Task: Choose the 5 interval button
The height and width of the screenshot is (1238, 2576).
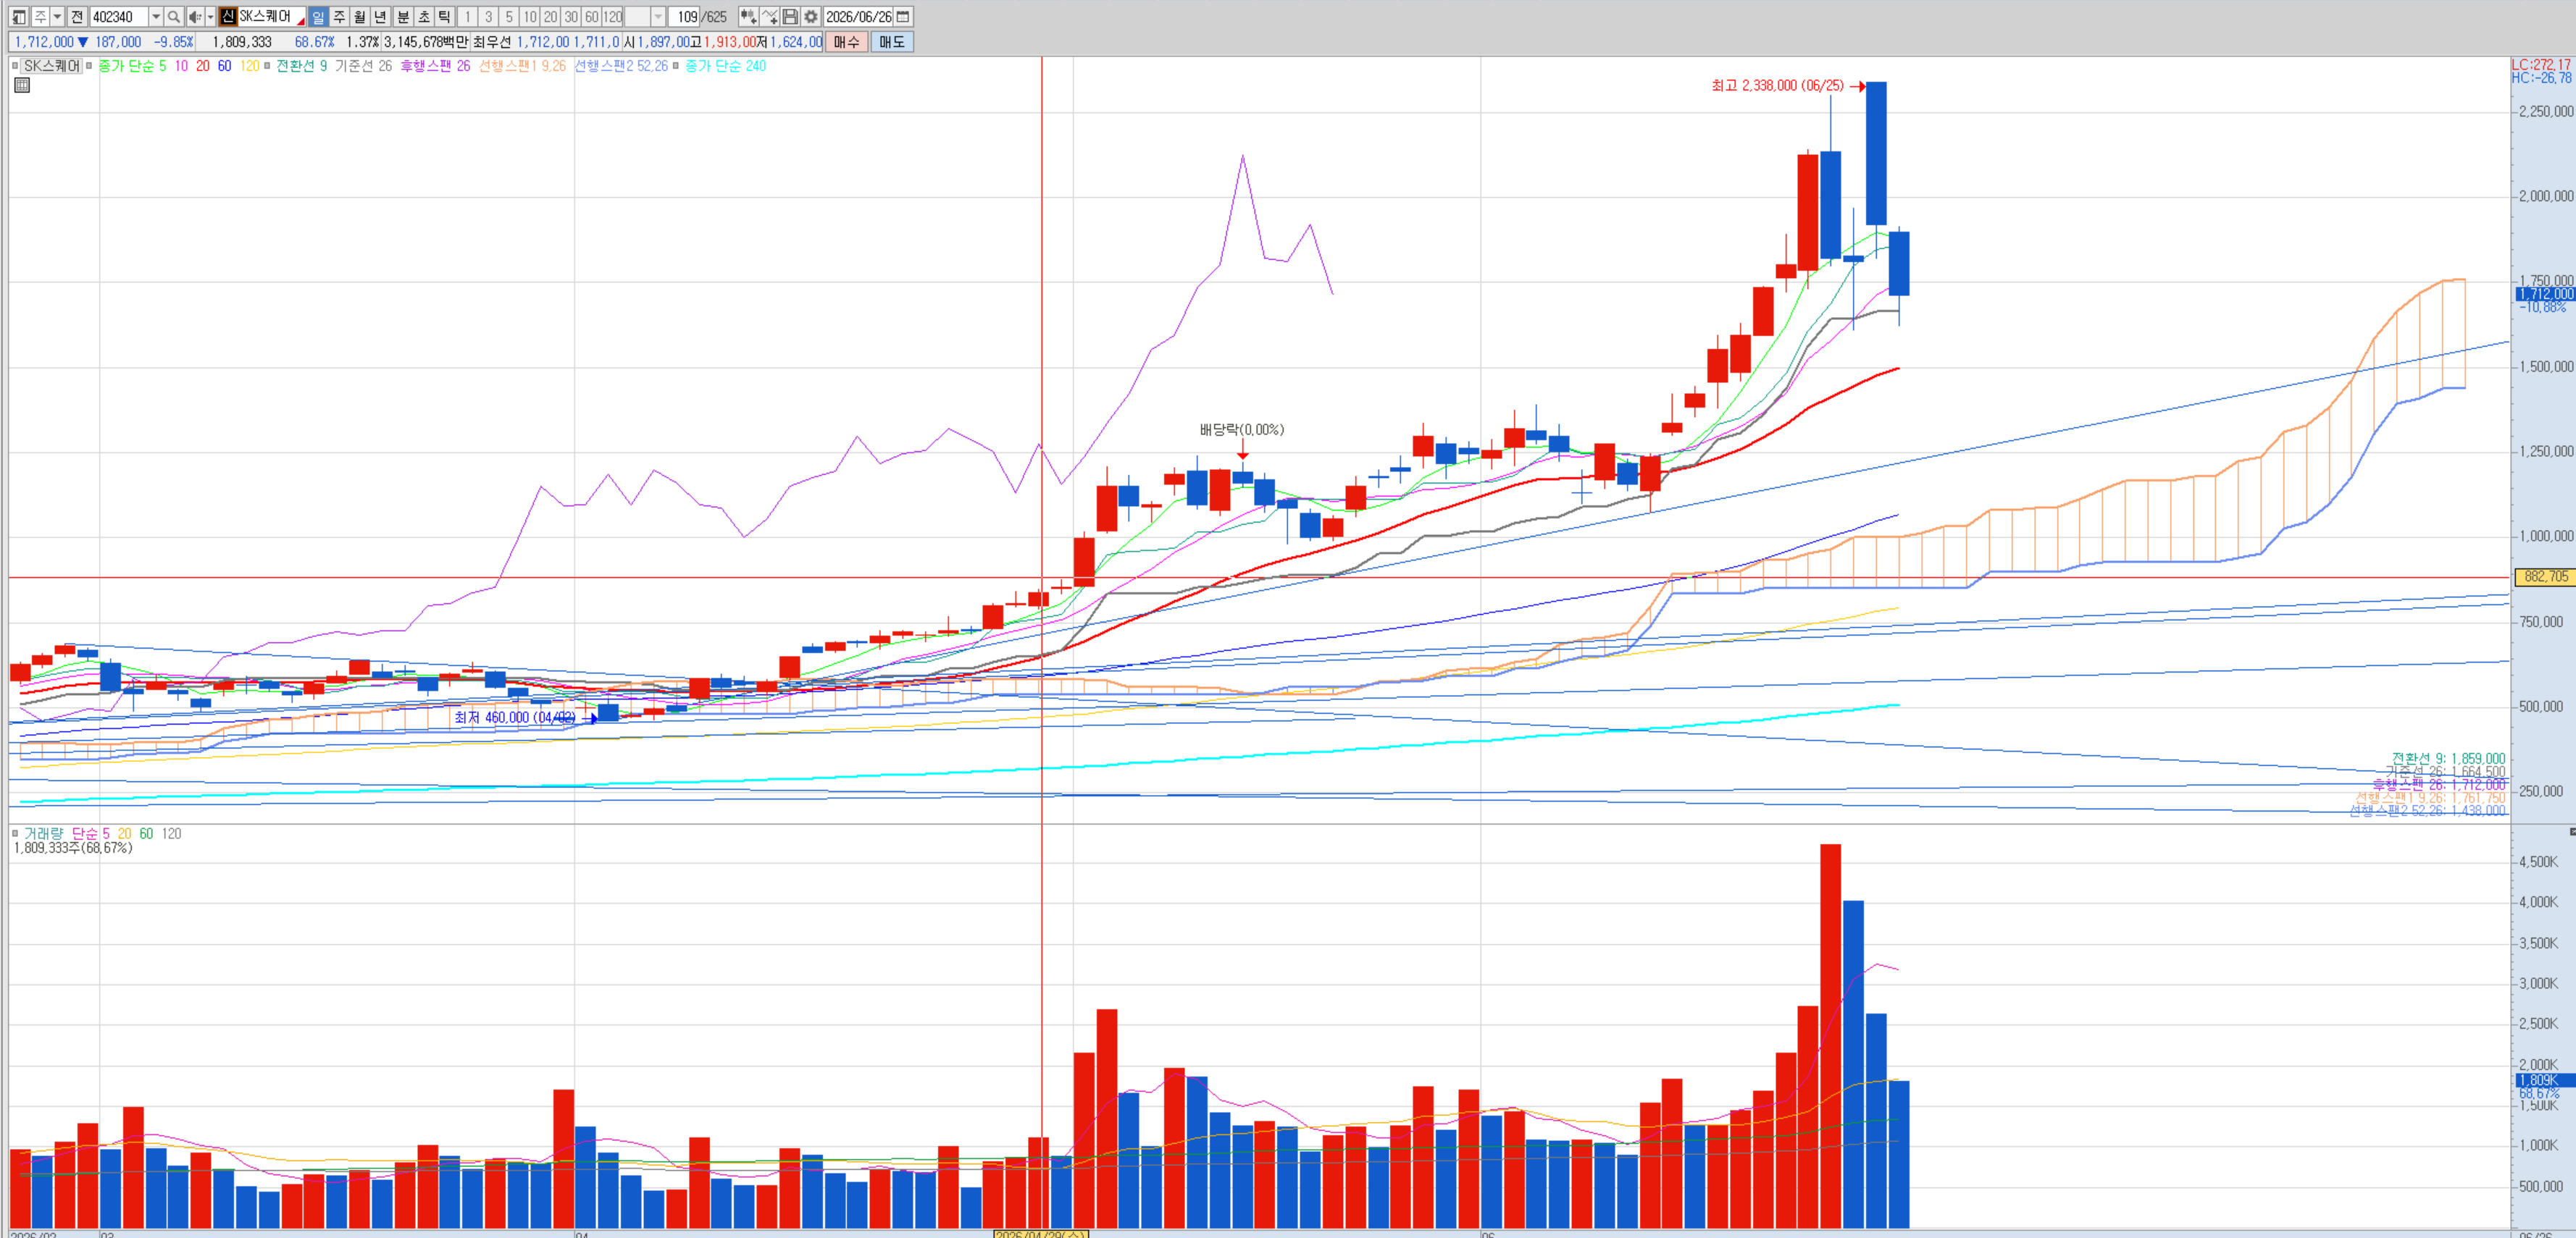Action: 509,17
